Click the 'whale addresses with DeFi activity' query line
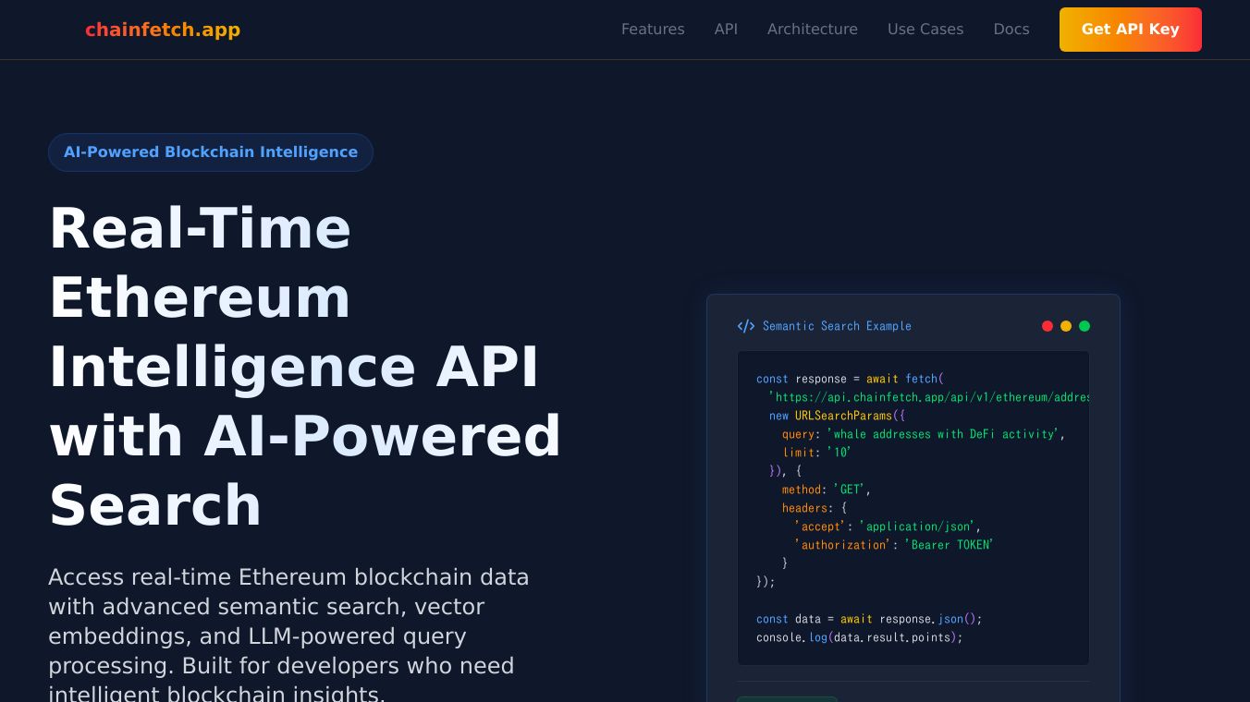The width and height of the screenshot is (1250, 702). [x=924, y=434]
